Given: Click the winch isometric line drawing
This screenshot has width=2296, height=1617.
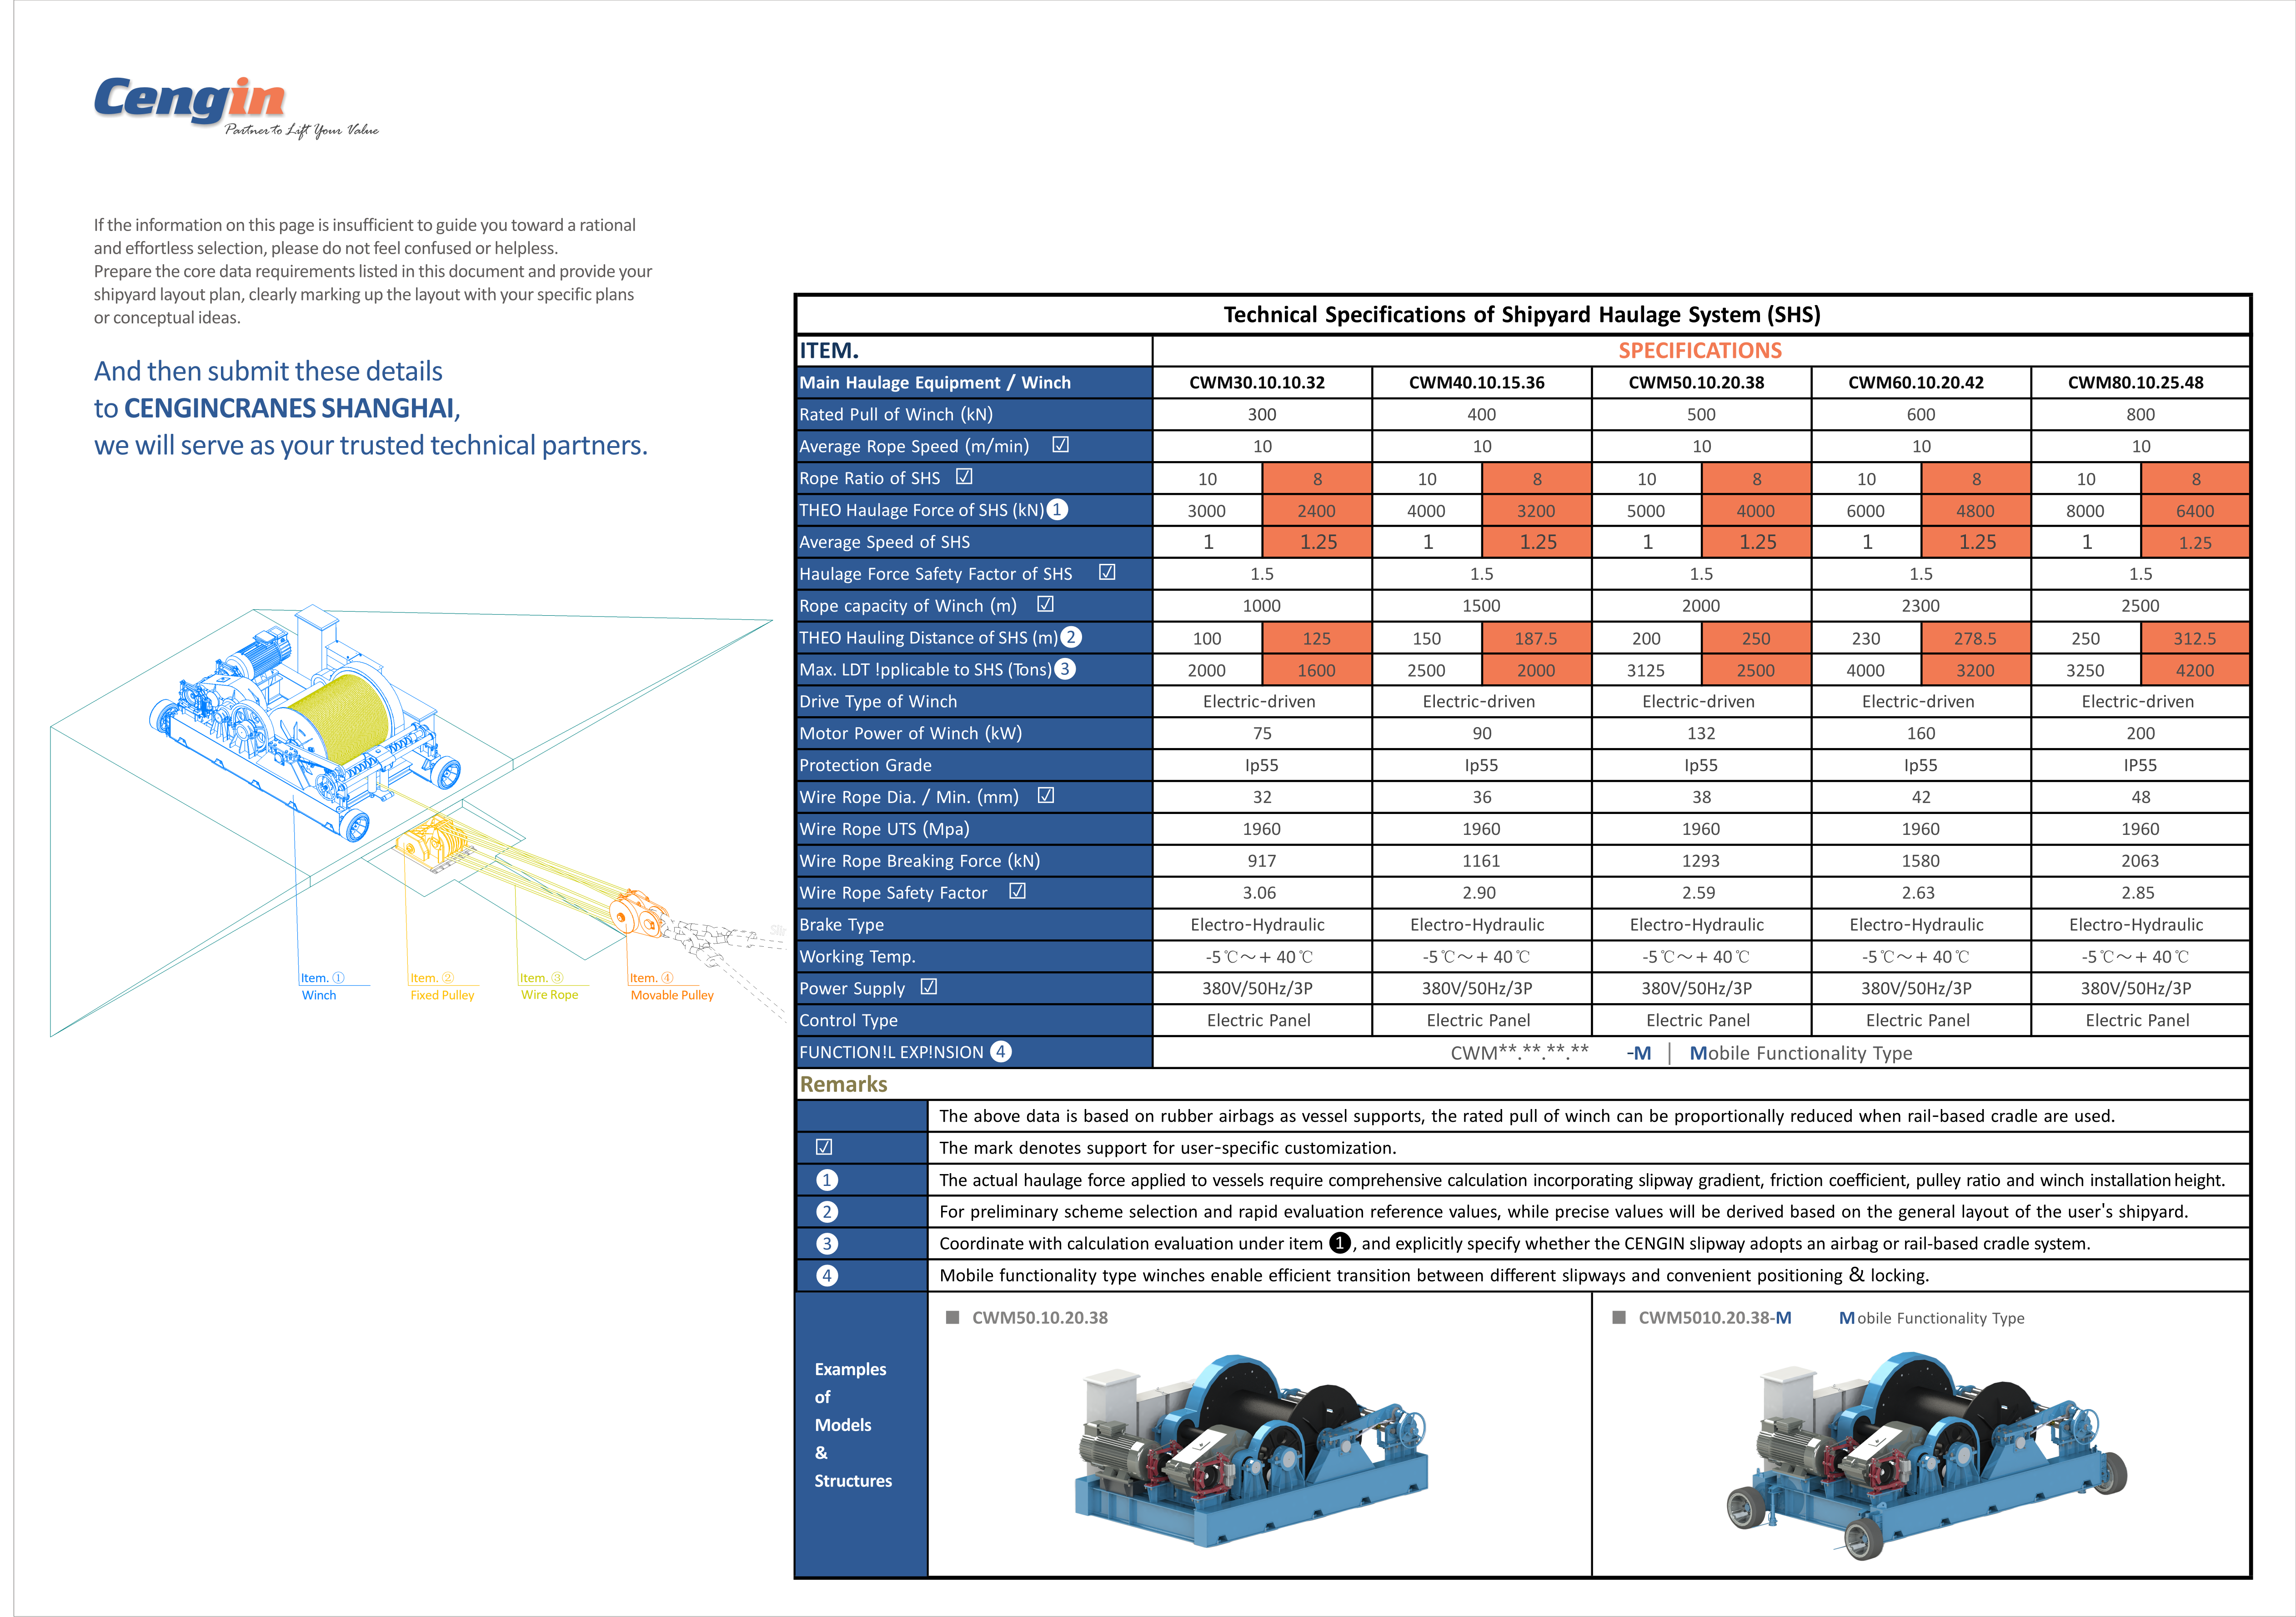Looking at the screenshot, I should (x=305, y=722).
